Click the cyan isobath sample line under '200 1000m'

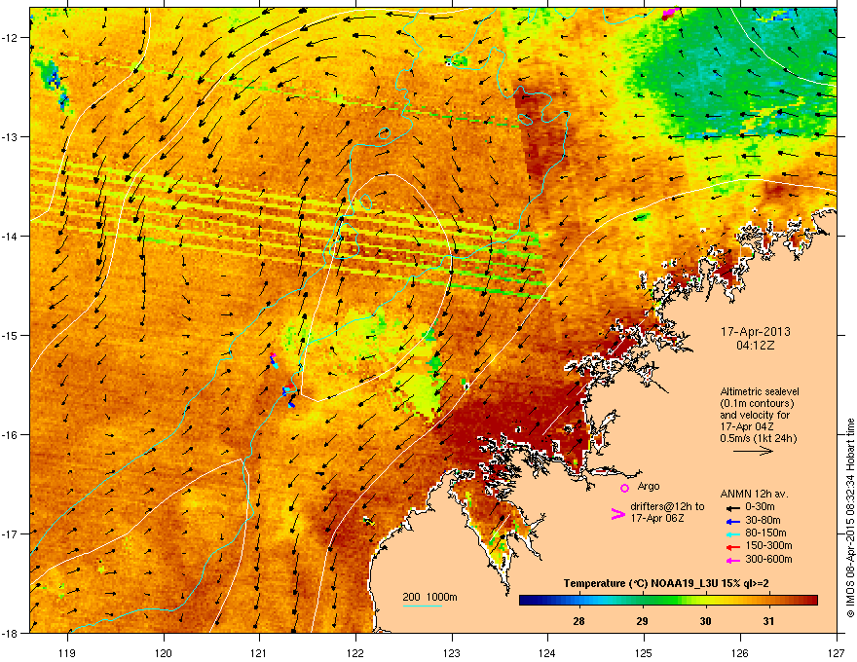(423, 606)
